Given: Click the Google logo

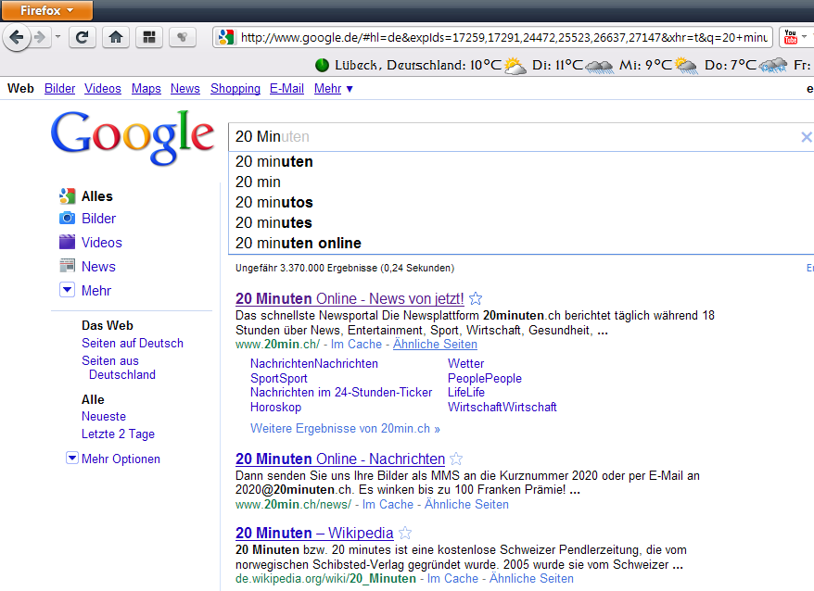Looking at the screenshot, I should (x=133, y=136).
